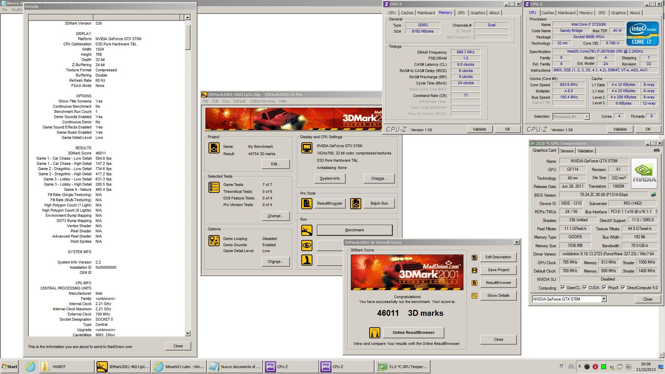Click the joystick Game Demo icon in 3DMark2001
Viewport: 665px width, 374px height.
point(307,260)
